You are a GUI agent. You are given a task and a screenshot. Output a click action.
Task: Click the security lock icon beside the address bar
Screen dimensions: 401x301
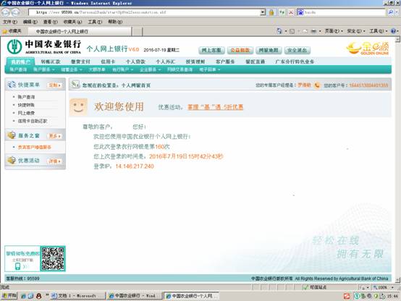click(271, 12)
